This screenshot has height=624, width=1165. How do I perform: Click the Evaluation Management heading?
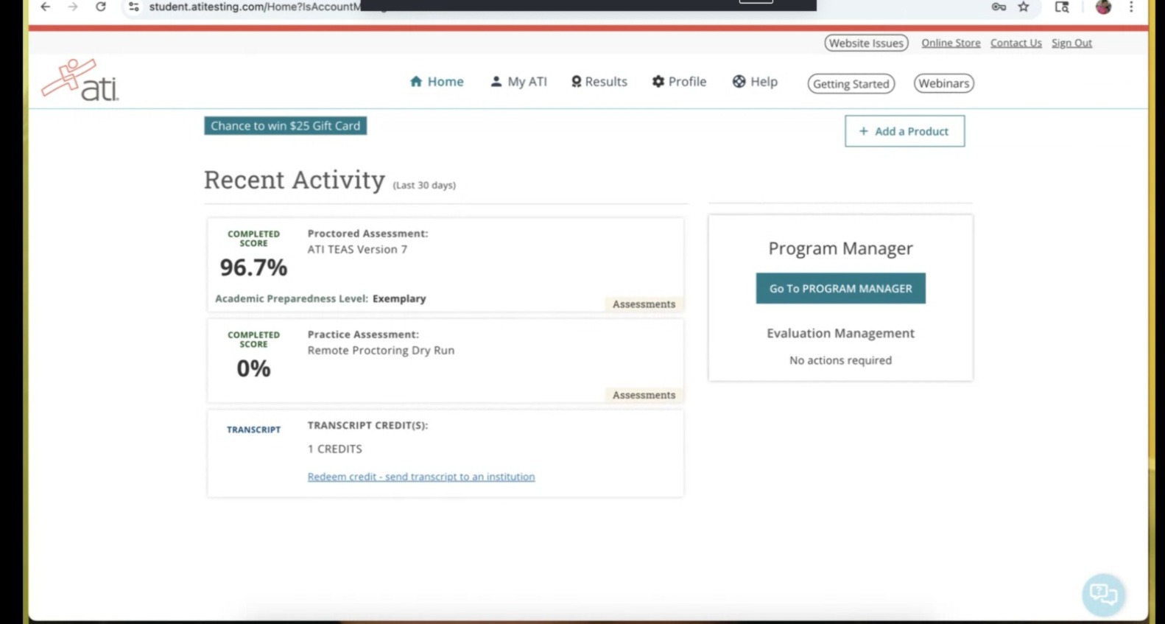click(840, 333)
